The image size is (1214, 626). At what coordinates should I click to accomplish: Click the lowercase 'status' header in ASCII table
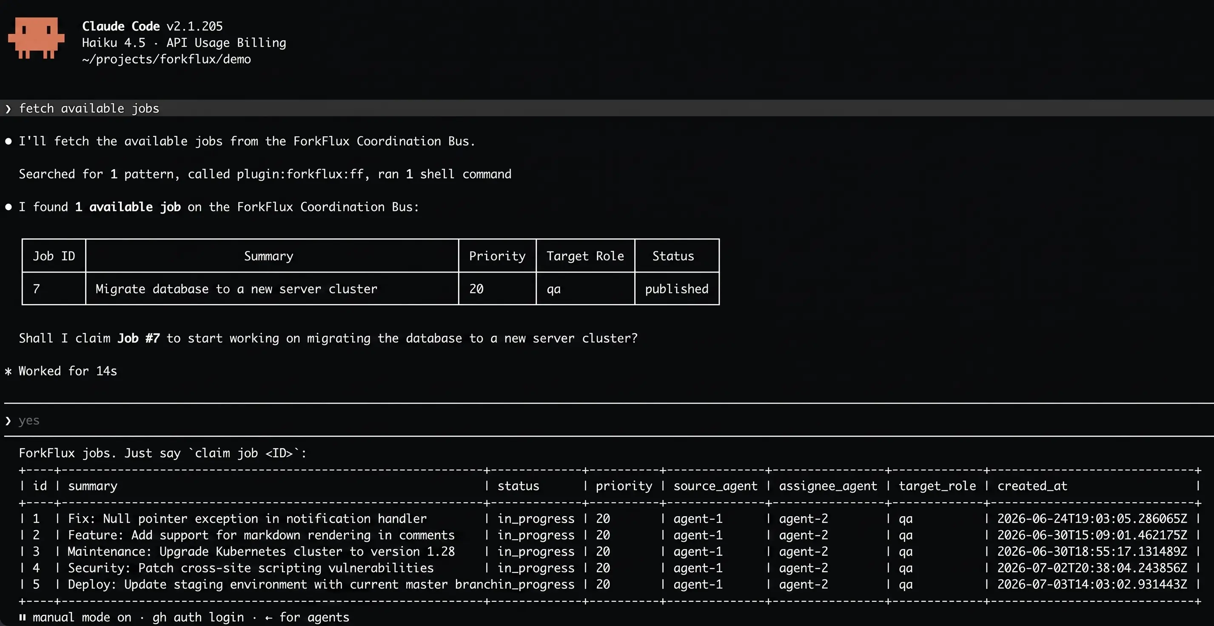tap(519, 486)
